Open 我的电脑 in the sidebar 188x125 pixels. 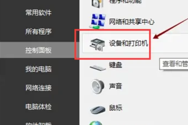pos(39,69)
